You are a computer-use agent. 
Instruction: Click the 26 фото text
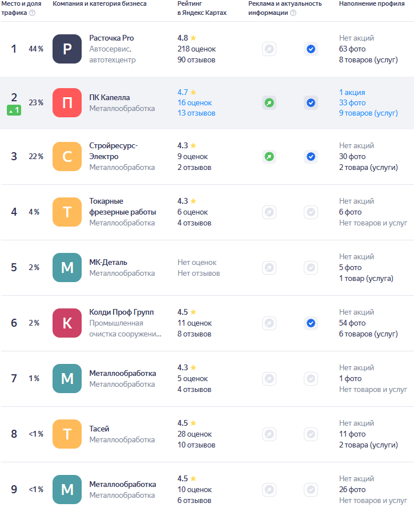[352, 490]
